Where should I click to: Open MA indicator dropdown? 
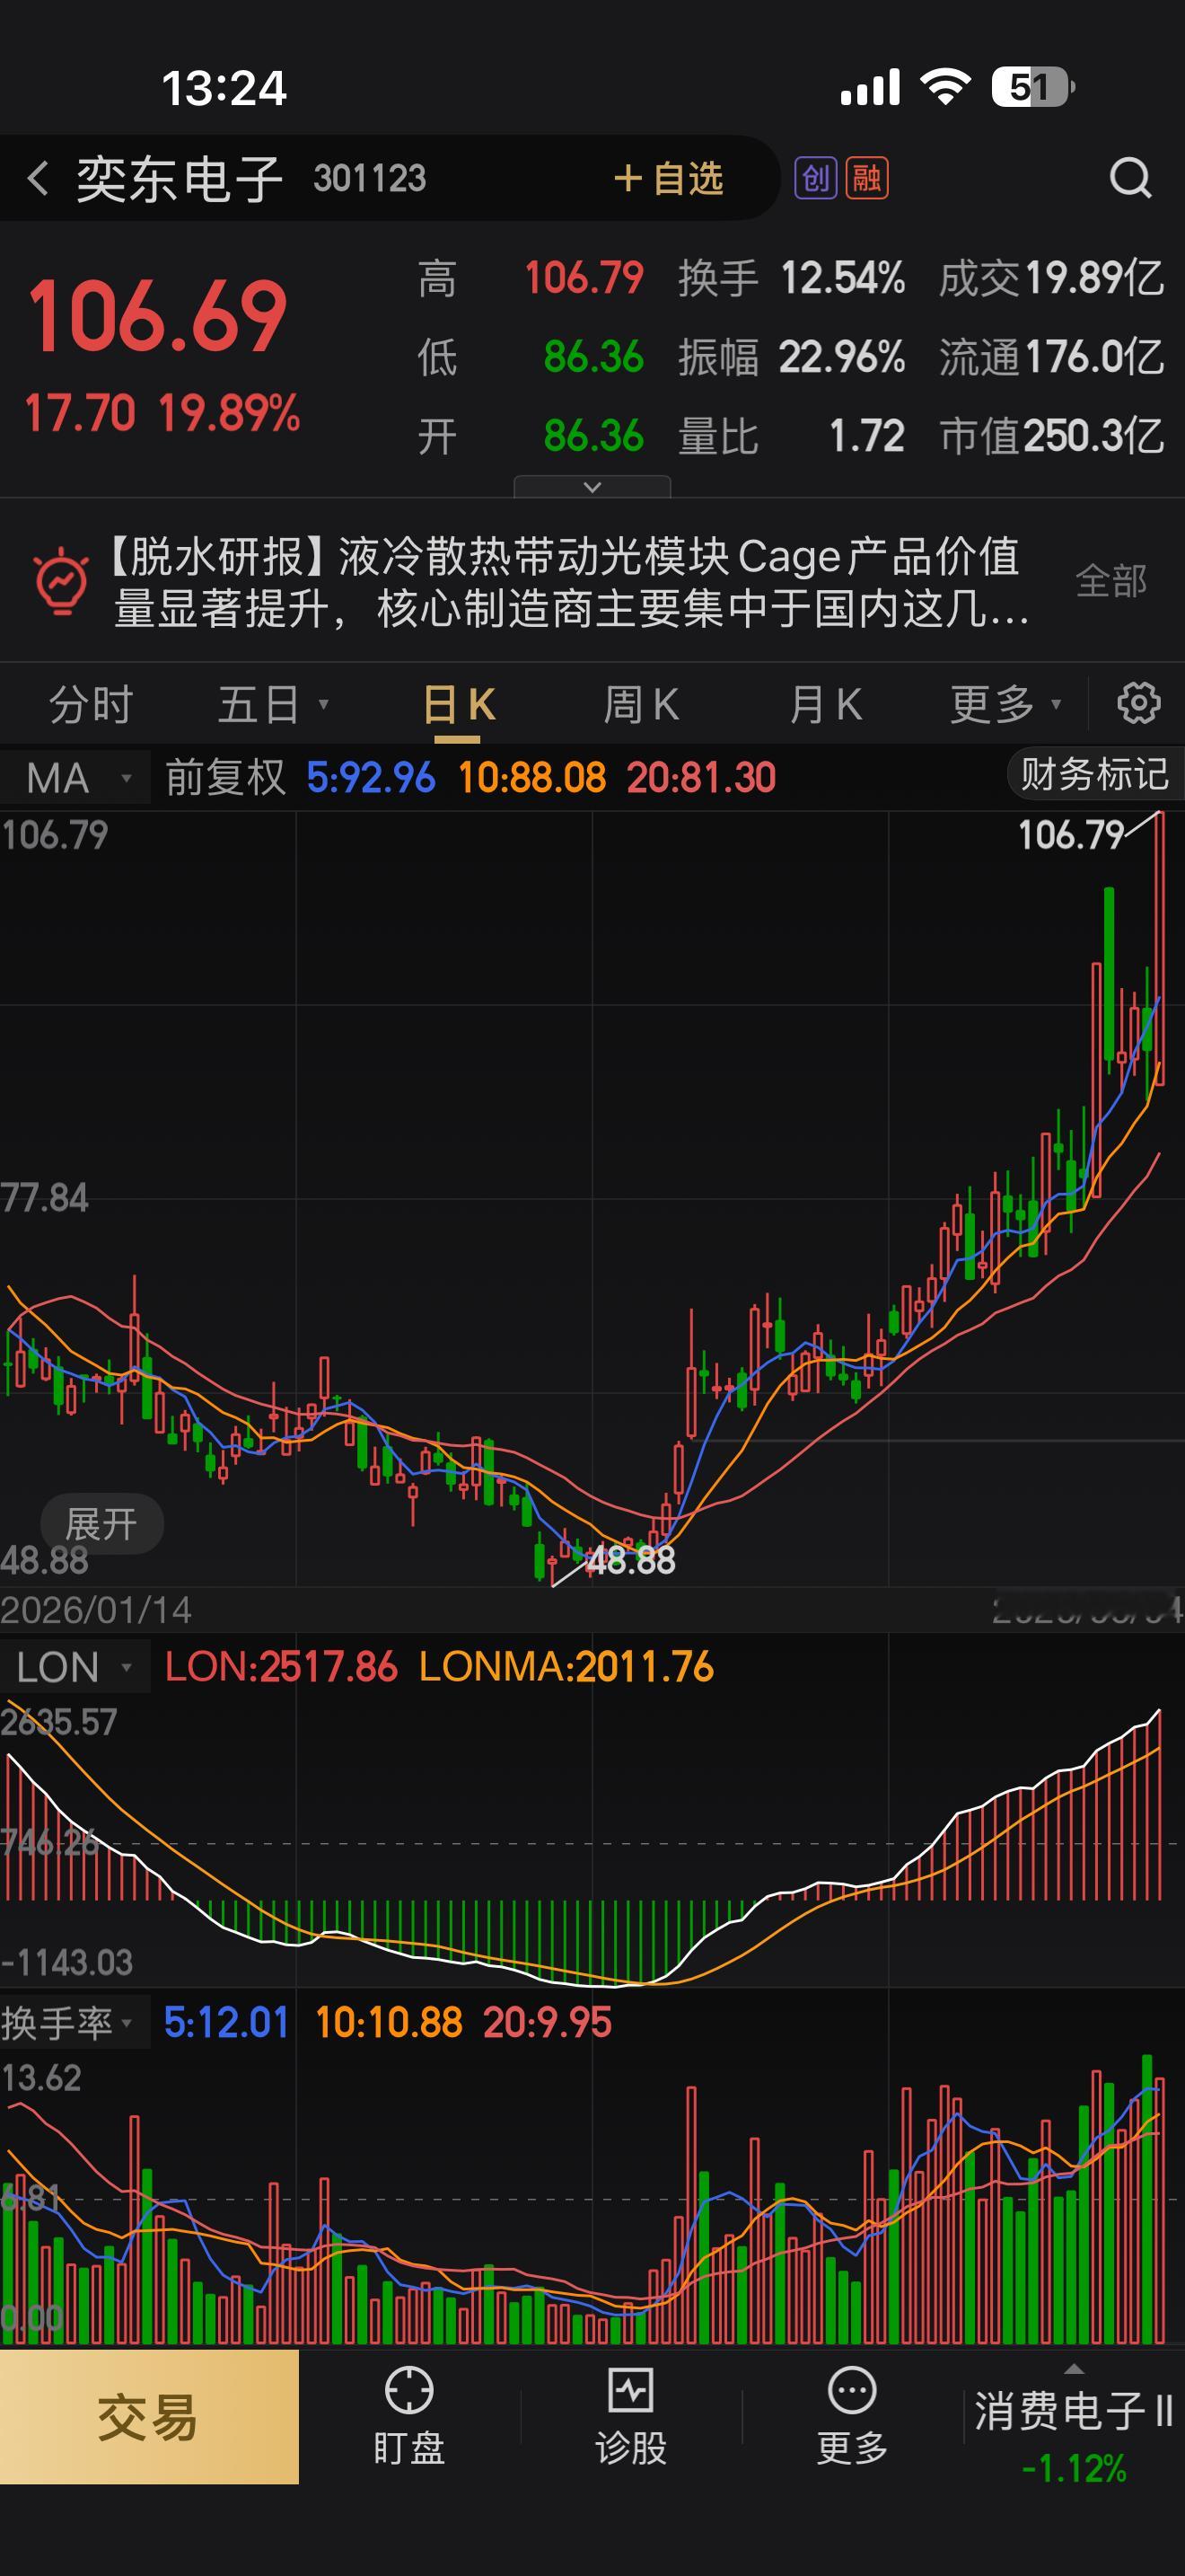(x=76, y=778)
